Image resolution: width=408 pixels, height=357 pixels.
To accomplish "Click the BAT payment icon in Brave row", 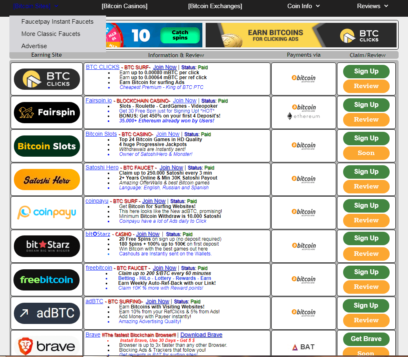I will (x=304, y=347).
